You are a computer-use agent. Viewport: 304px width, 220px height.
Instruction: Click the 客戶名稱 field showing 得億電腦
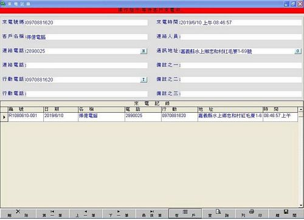(x=87, y=37)
